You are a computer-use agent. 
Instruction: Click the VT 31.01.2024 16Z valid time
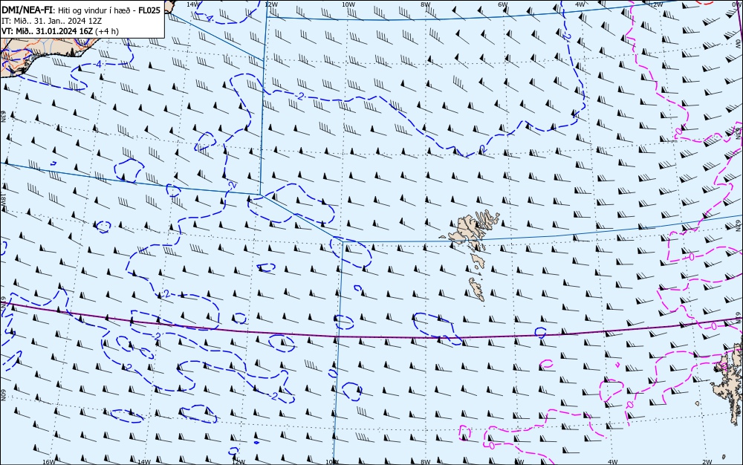tap(47, 31)
